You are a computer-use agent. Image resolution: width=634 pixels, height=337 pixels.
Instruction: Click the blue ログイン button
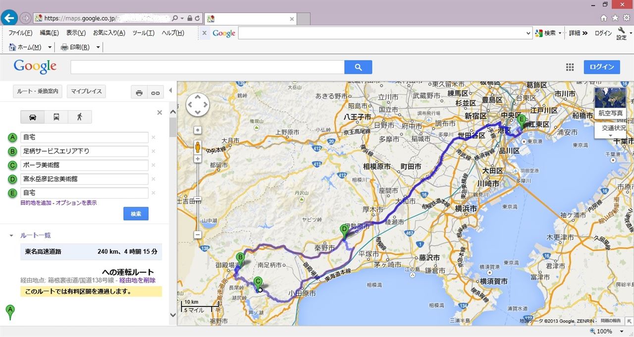(x=602, y=67)
